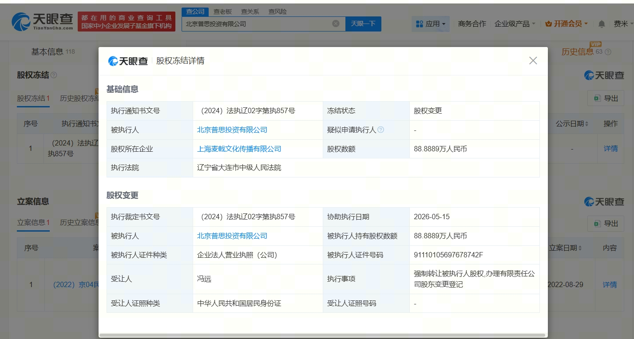Click the help icon beside 疑似申请执行人

point(380,130)
